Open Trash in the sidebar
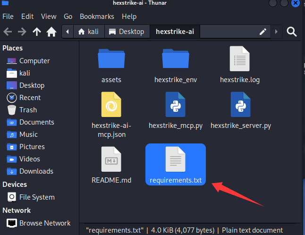 point(22,110)
